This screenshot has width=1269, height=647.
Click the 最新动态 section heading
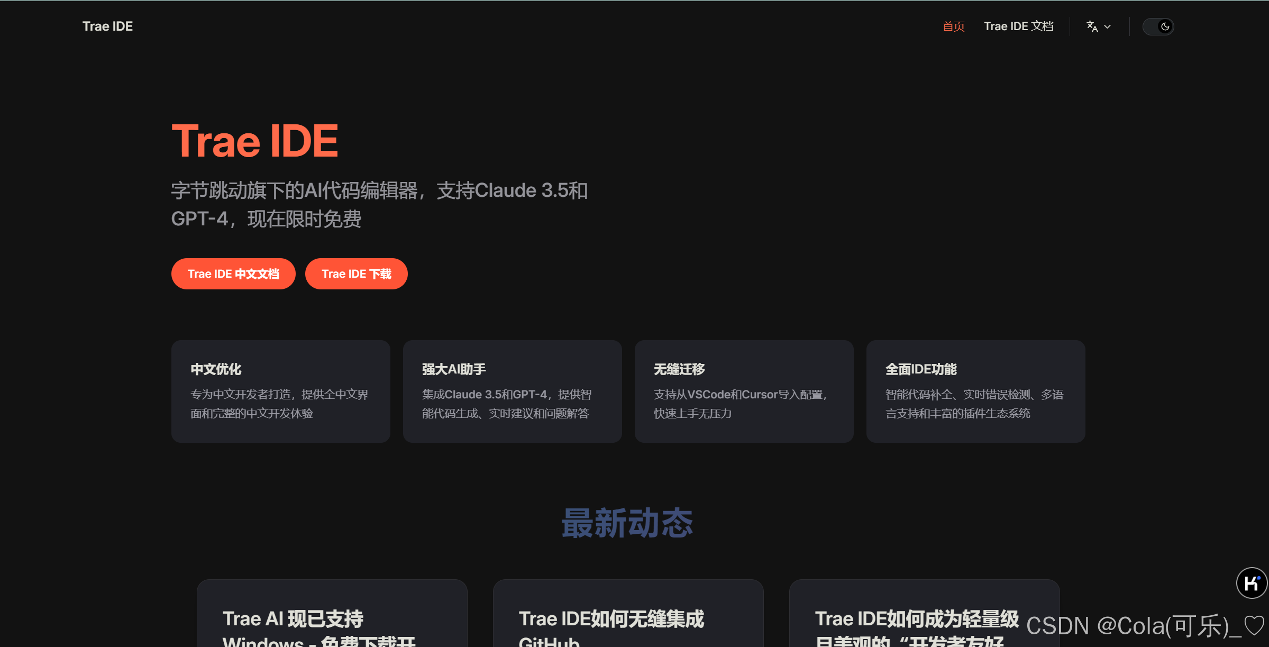[627, 523]
